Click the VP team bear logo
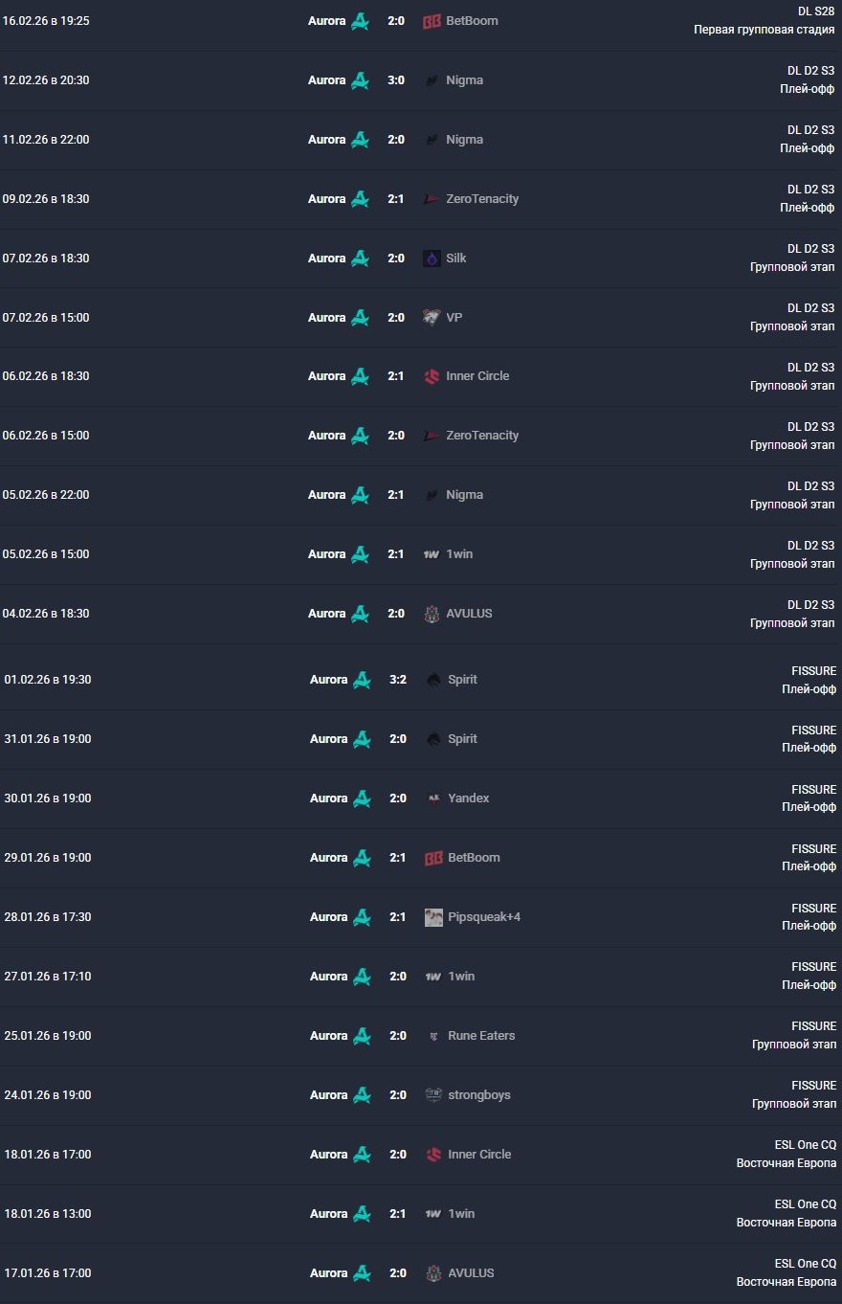This screenshot has width=842, height=1304. (432, 318)
